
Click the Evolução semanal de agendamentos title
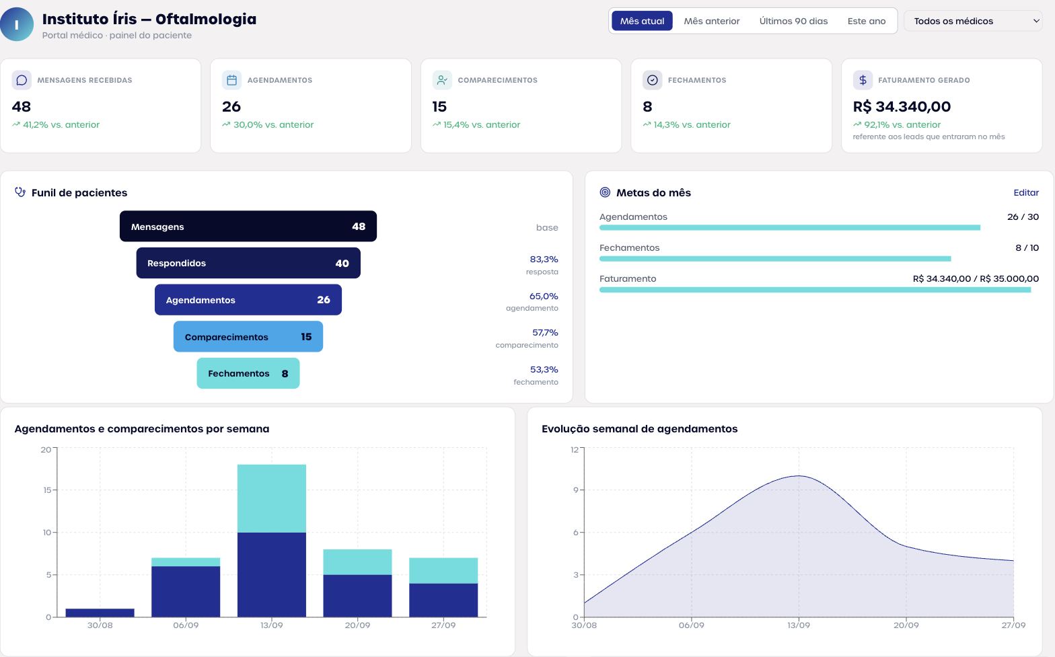click(x=639, y=429)
